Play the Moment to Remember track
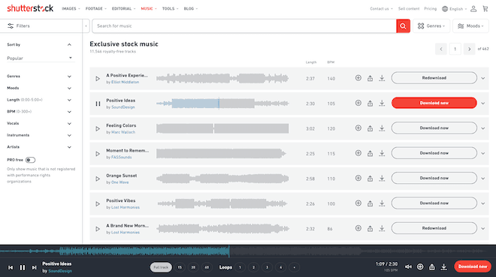Screen dimensions: 496x277 (x=98, y=153)
